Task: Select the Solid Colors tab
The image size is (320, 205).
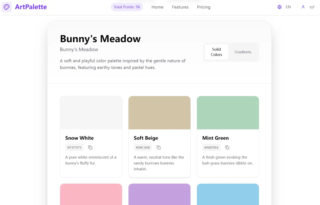Action: 217,52
